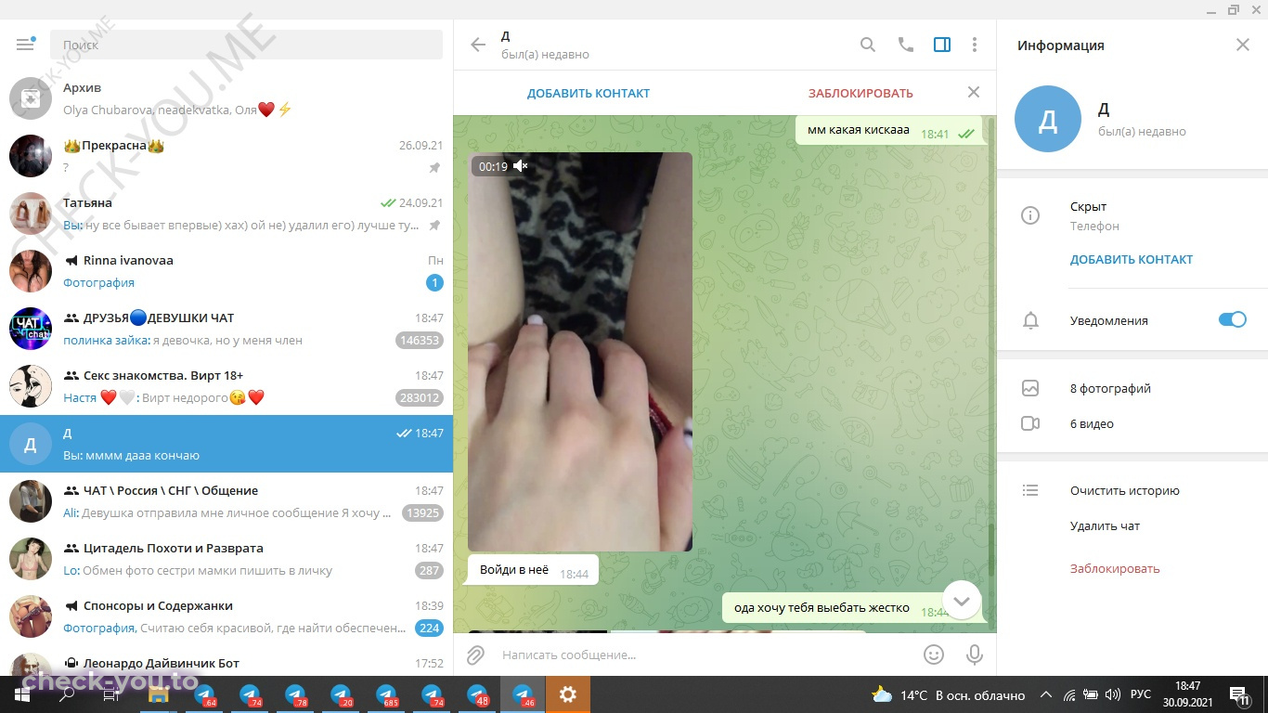The image size is (1268, 713).
Task: Click the red Заблокировать in the info panel
Action: pos(1115,568)
